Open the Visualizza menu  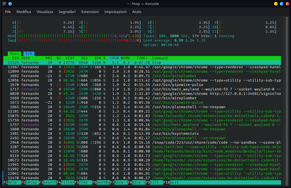click(45, 12)
